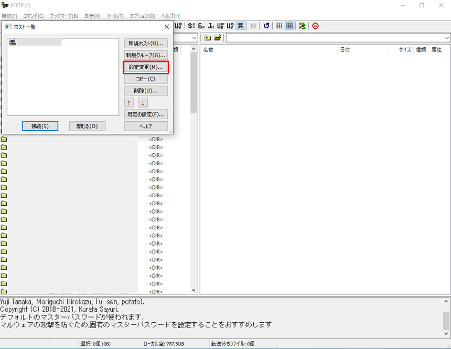Toggle the カナ half-width kana conversion icon
Image resolution: width=451 pixels, height=349 pixels.
253,26
